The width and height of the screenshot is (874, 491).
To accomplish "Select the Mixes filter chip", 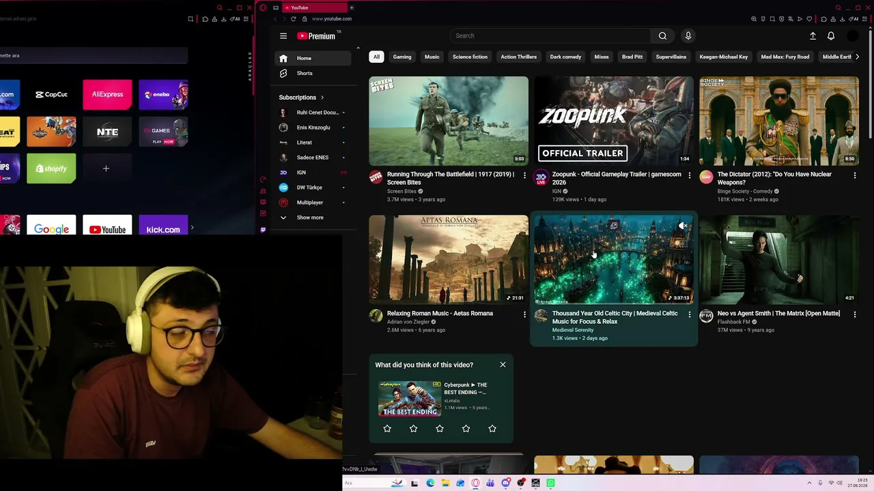I will pyautogui.click(x=602, y=57).
